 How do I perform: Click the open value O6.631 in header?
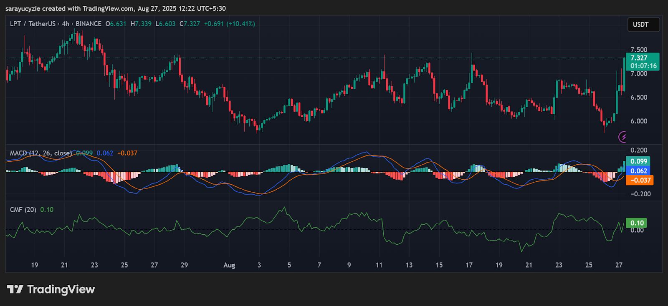tap(116, 24)
